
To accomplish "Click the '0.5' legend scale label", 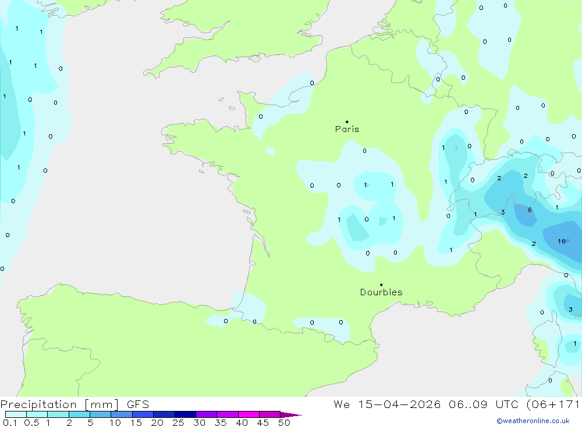I will pos(31,423).
